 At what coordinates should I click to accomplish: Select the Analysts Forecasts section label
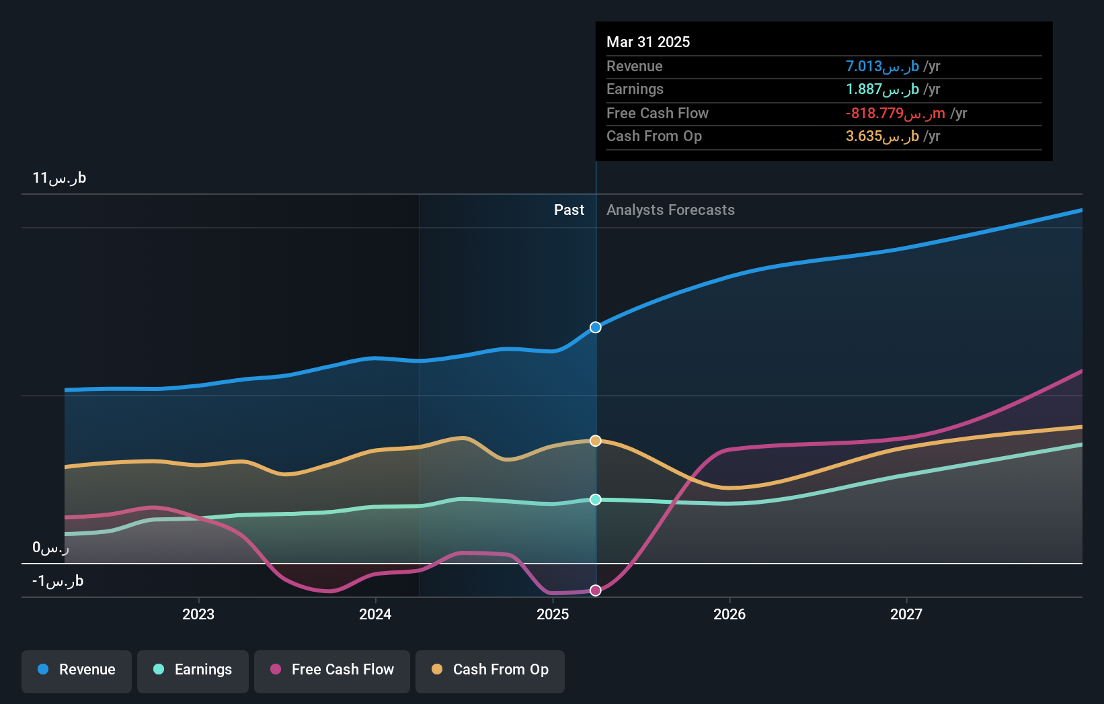(670, 210)
